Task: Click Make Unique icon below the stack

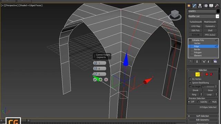Action: click(x=204, y=61)
